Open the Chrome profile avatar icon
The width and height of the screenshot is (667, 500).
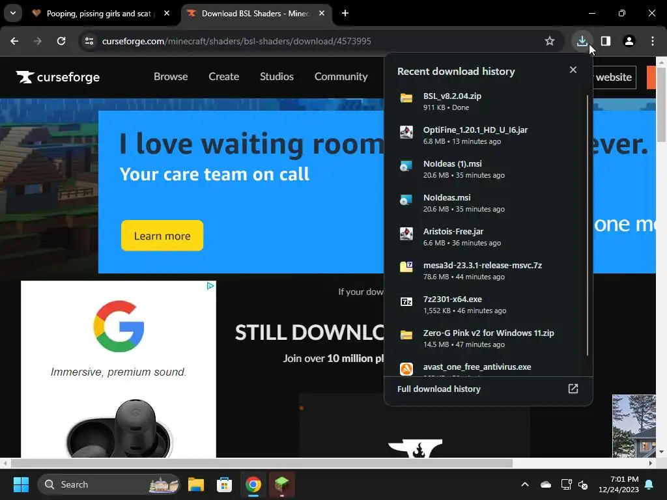629,41
